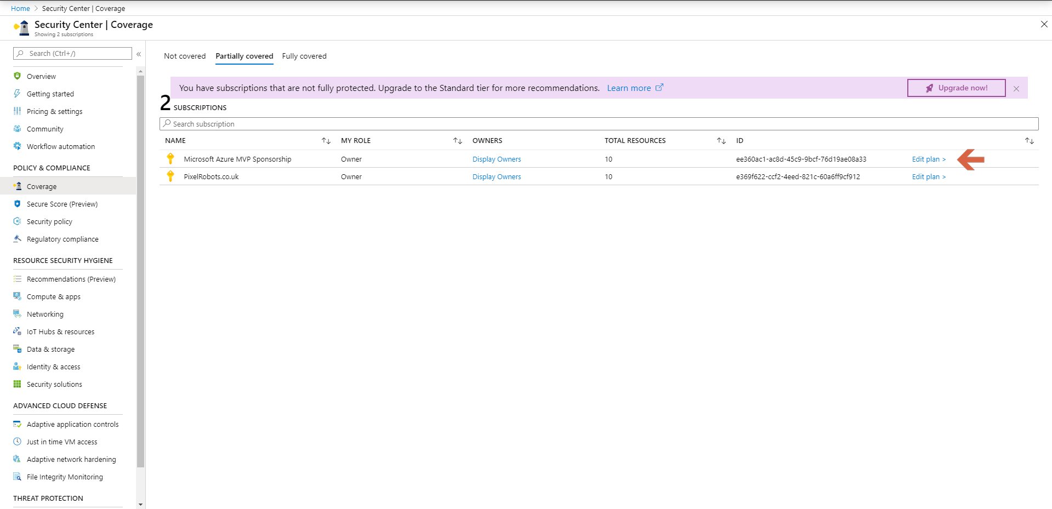The width and height of the screenshot is (1052, 509).
Task: Edit plan for Microsoft Azure MVP Sponsorship
Action: point(929,159)
